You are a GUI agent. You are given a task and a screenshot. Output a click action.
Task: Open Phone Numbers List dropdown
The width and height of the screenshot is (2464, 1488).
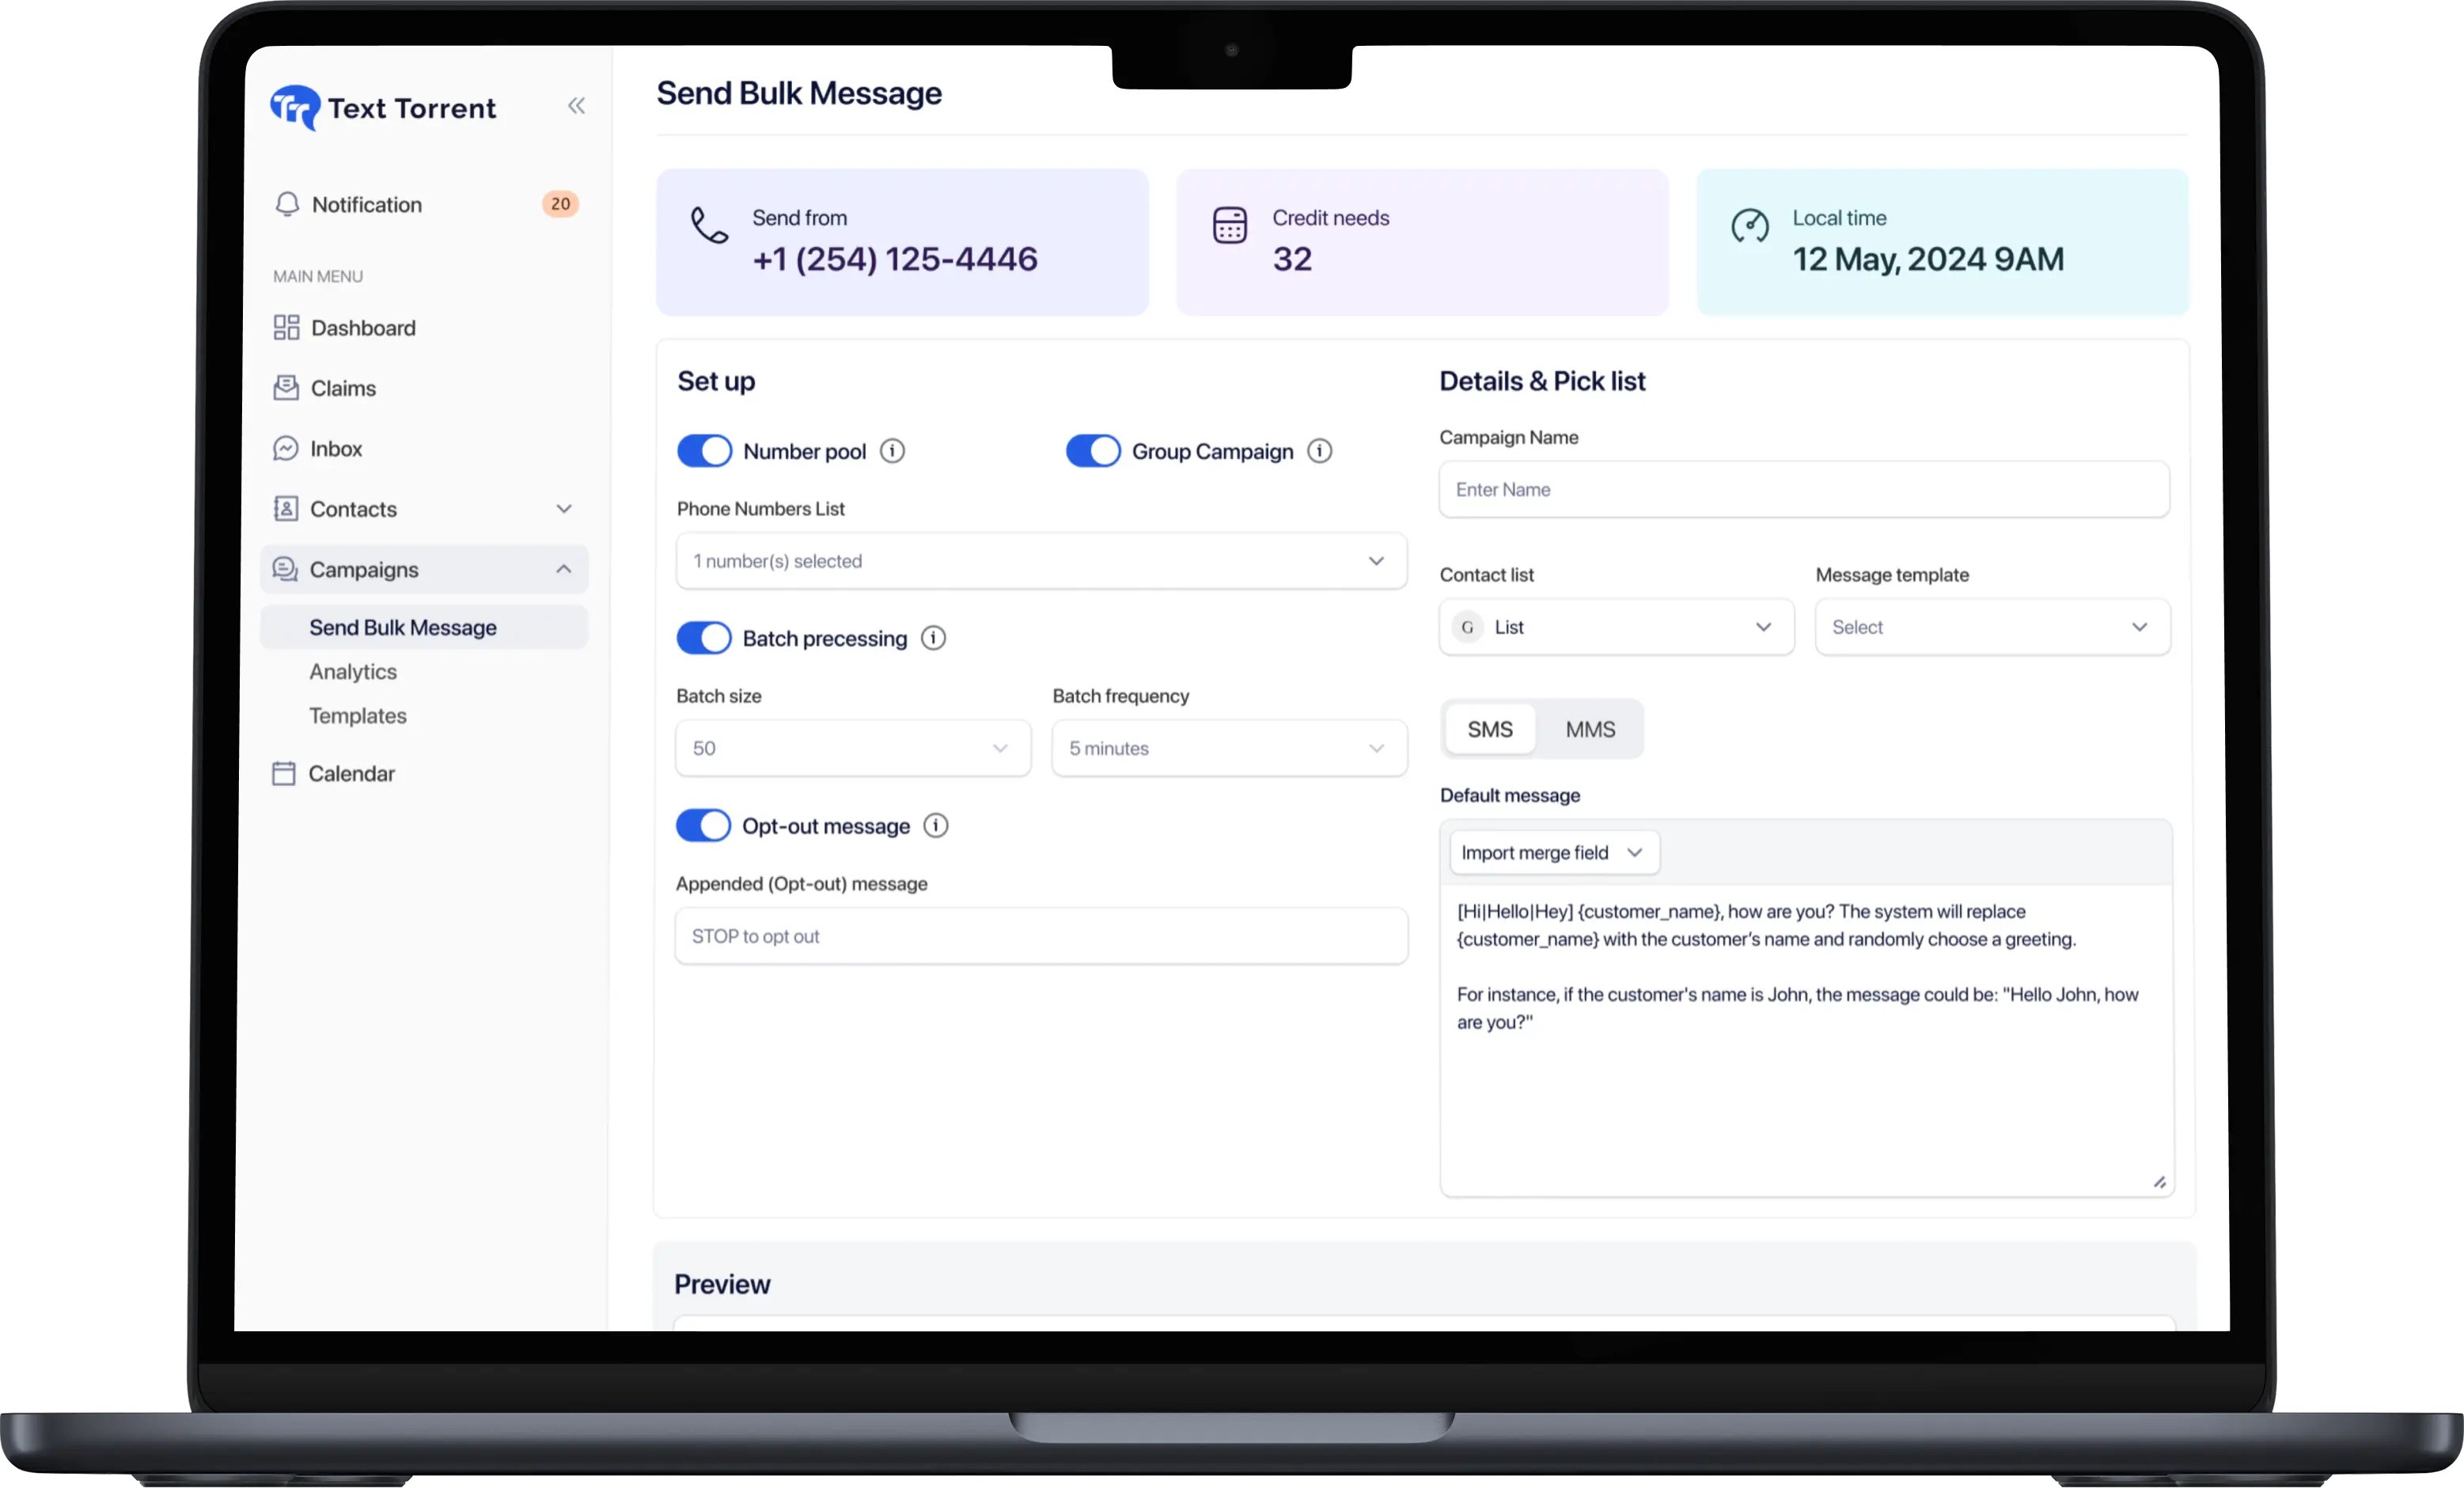coord(1041,561)
